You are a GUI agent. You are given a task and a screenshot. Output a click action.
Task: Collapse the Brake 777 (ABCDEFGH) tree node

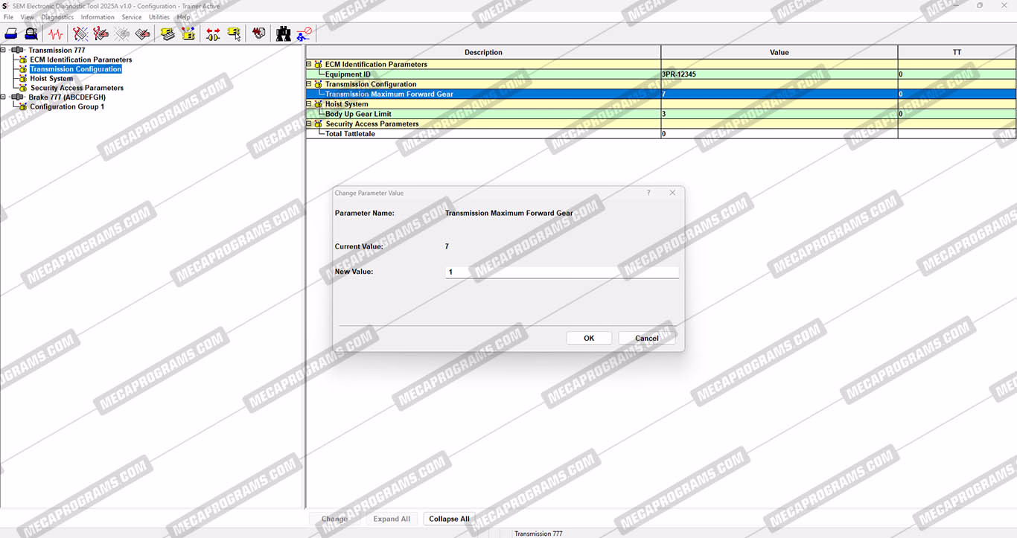[4, 97]
